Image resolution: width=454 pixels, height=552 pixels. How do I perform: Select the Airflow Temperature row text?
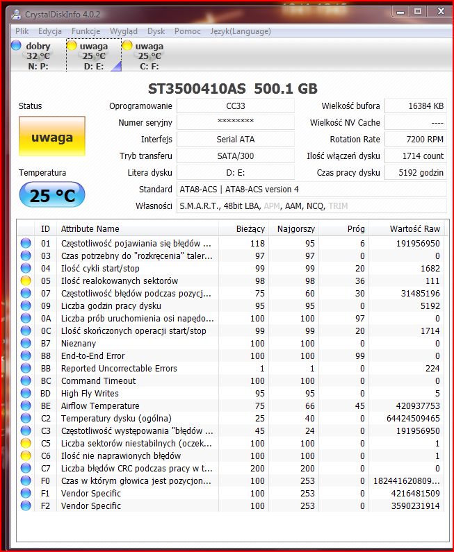[x=100, y=406]
